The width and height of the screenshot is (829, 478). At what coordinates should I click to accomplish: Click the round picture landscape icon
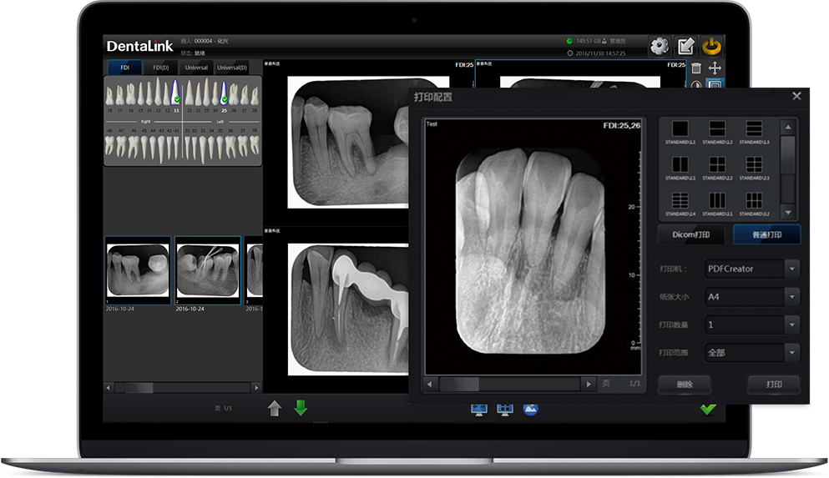(x=530, y=410)
